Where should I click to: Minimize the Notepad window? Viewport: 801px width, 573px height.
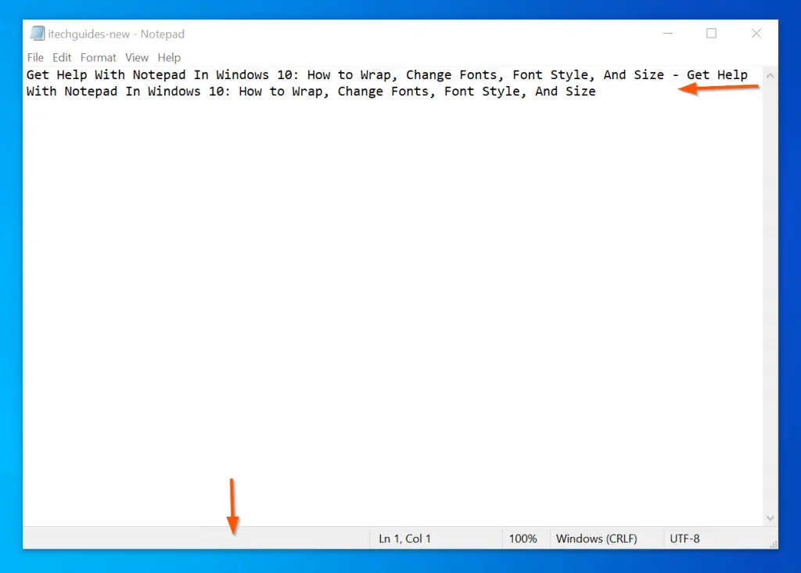[668, 33]
